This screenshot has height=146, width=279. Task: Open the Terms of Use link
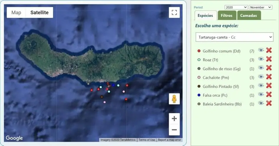click(147, 140)
